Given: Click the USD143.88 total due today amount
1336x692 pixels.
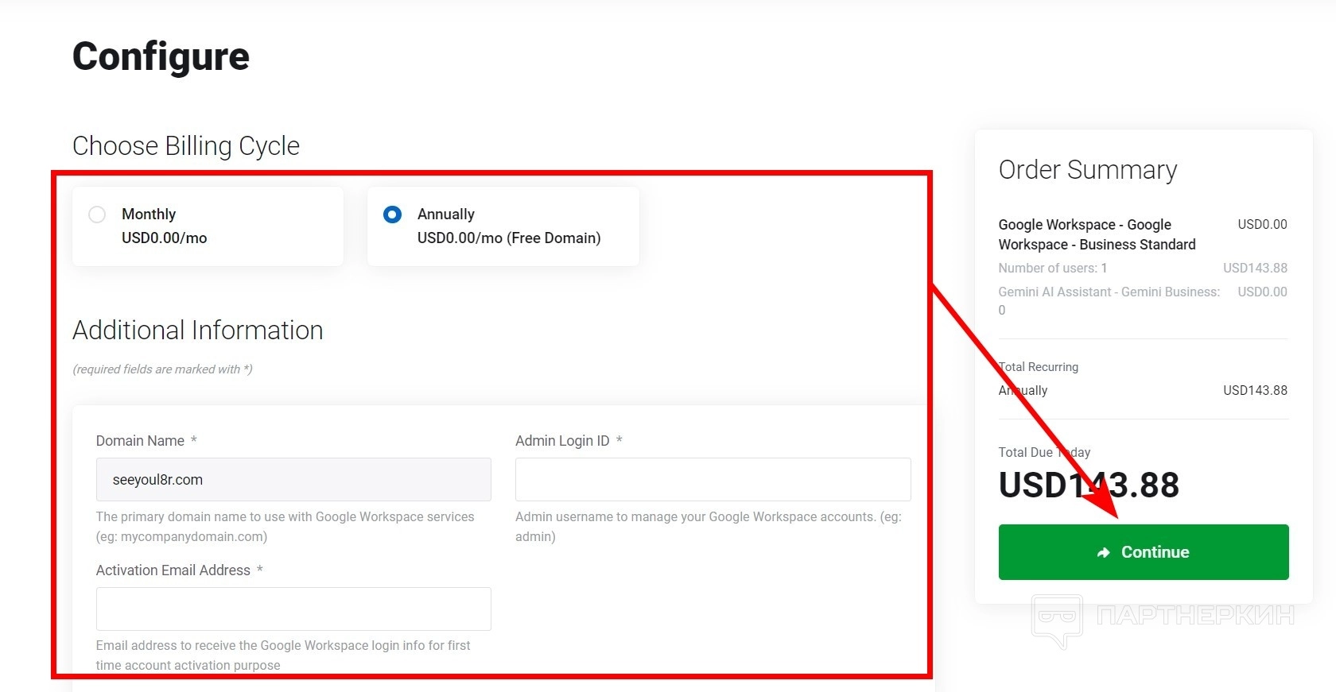Looking at the screenshot, I should pyautogui.click(x=1089, y=485).
